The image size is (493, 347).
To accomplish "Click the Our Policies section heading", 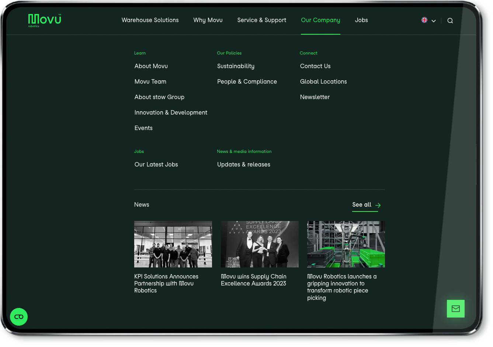I will (229, 53).
